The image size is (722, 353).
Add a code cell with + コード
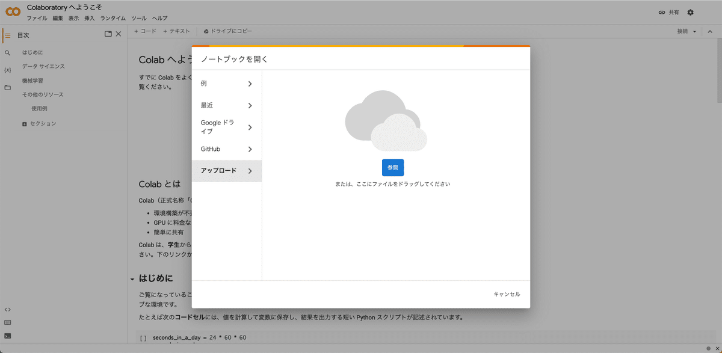tap(145, 31)
